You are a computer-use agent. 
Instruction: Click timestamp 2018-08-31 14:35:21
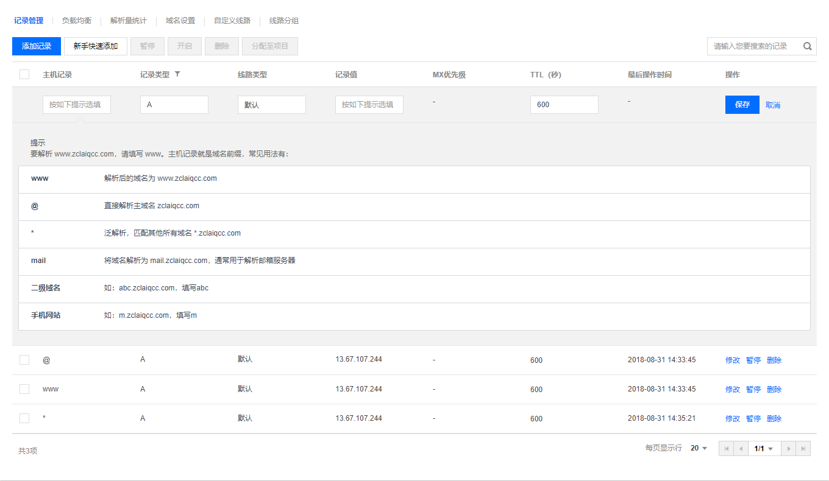click(661, 418)
